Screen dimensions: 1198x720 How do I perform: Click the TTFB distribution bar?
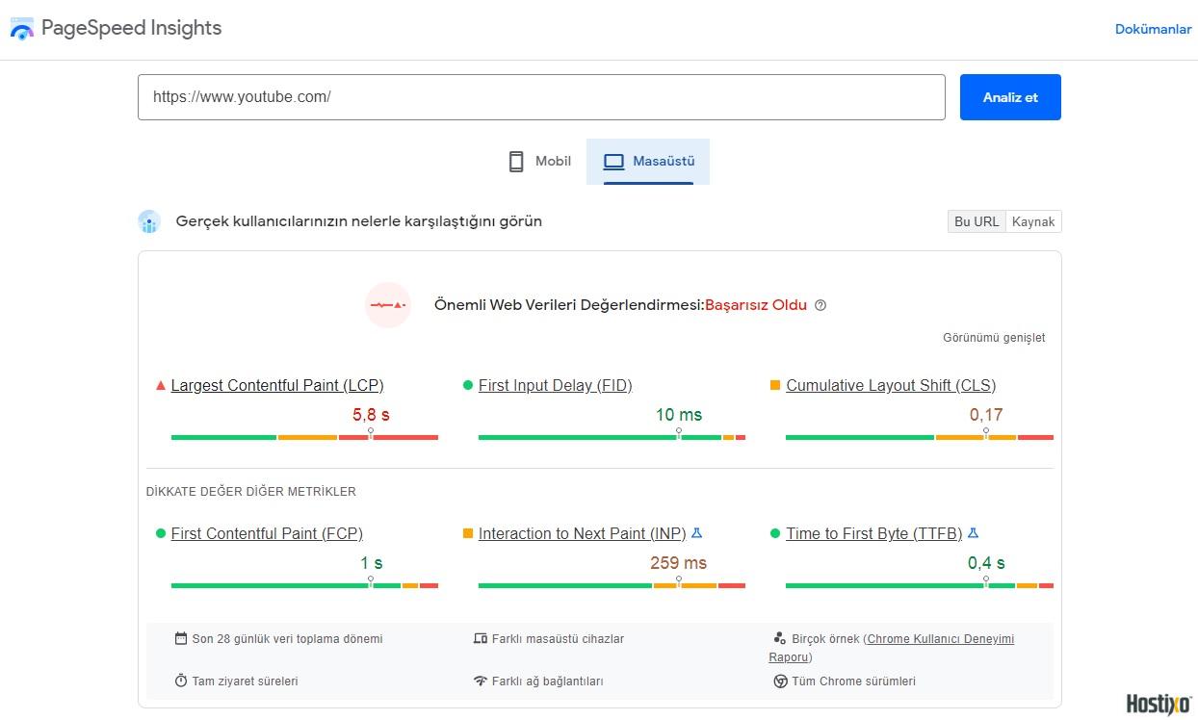pos(920,585)
